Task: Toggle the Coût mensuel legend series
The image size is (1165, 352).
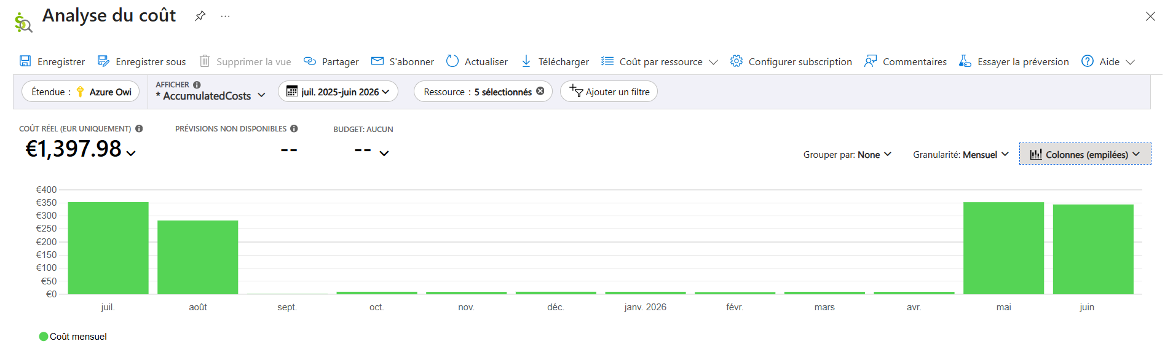Action: 73,337
